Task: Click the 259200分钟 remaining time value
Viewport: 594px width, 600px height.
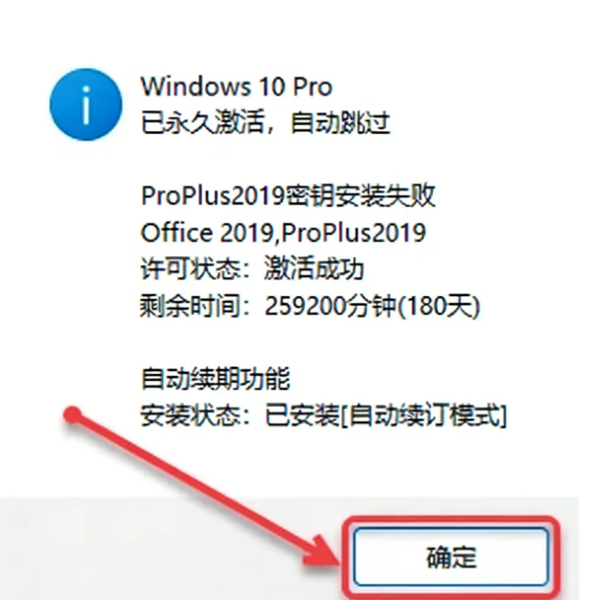Action: click(x=331, y=306)
